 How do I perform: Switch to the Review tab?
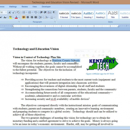pyautogui.click(x=25, y=7)
